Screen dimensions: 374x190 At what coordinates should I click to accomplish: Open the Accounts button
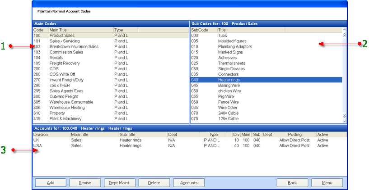(x=189, y=183)
